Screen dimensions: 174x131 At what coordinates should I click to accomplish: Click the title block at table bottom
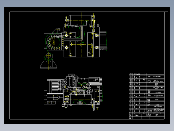pos(147,116)
